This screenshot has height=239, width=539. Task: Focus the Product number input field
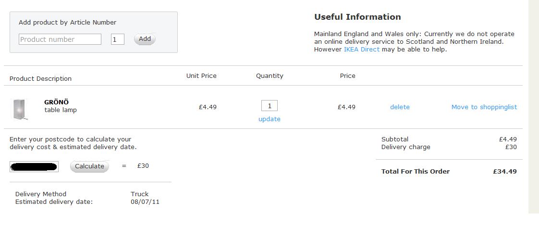60,39
